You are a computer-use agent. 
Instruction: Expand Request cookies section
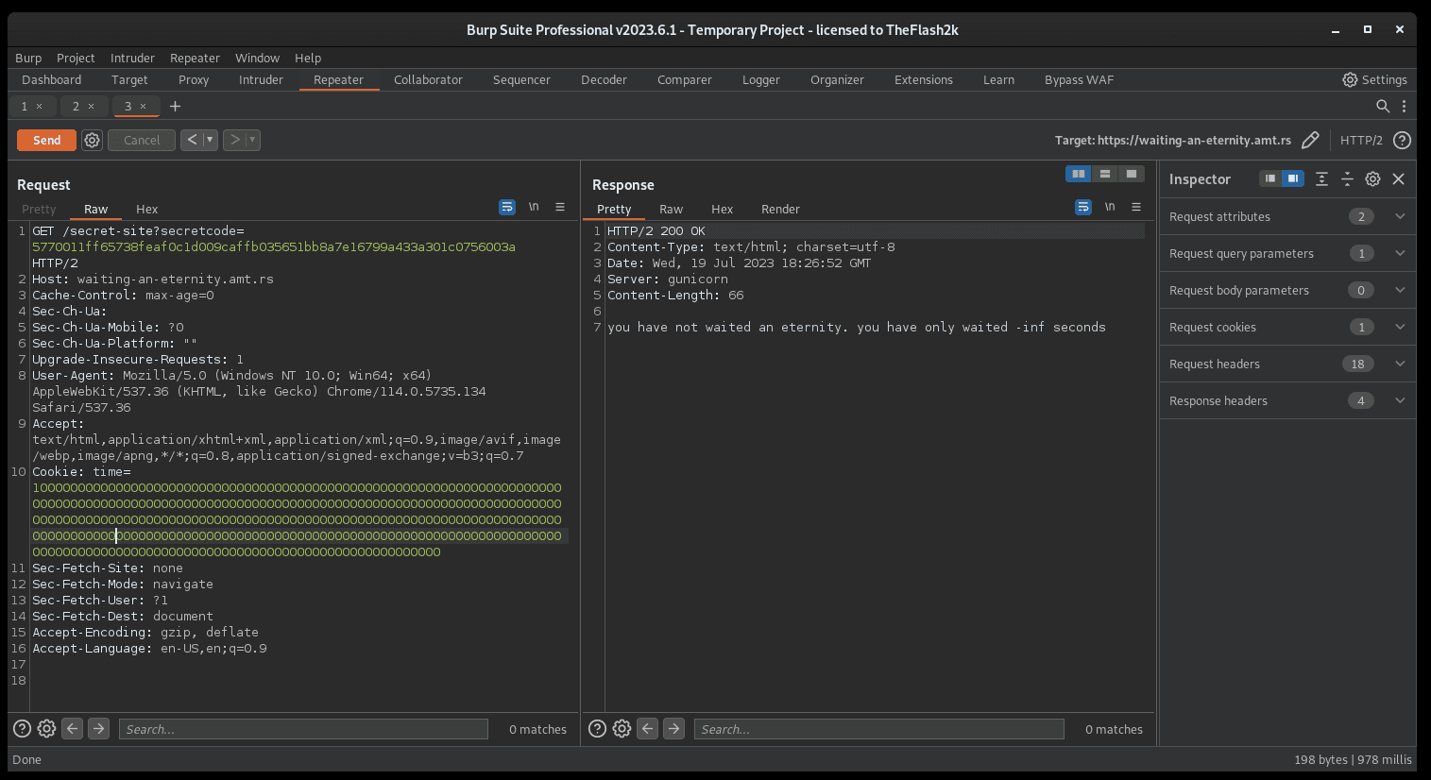1400,327
